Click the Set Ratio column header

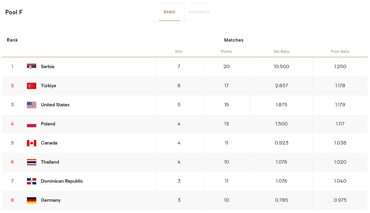281,51
